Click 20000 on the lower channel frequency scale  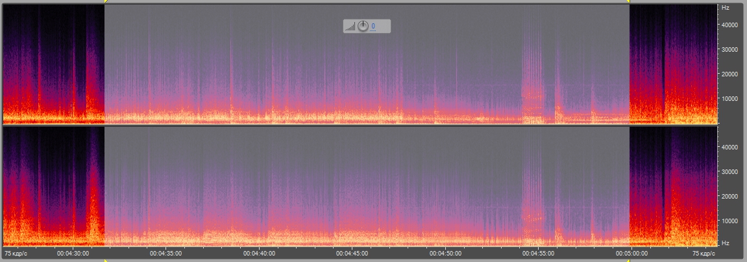tap(729, 196)
